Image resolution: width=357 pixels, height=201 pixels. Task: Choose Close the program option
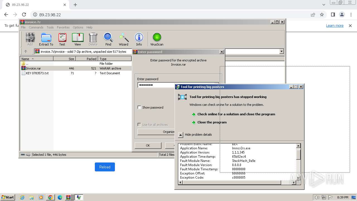pyautogui.click(x=209, y=122)
